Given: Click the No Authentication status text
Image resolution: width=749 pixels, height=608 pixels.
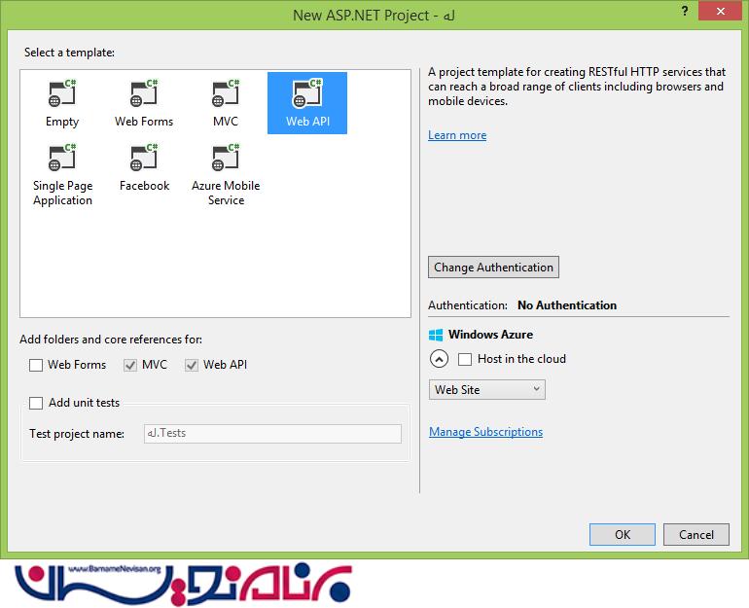Looking at the screenshot, I should click(x=567, y=305).
